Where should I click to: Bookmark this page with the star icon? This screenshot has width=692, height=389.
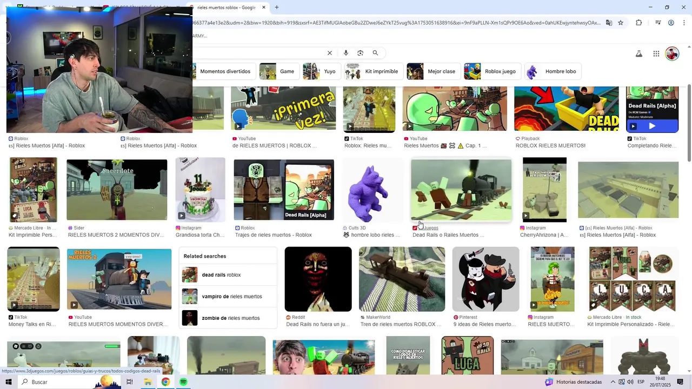[621, 23]
